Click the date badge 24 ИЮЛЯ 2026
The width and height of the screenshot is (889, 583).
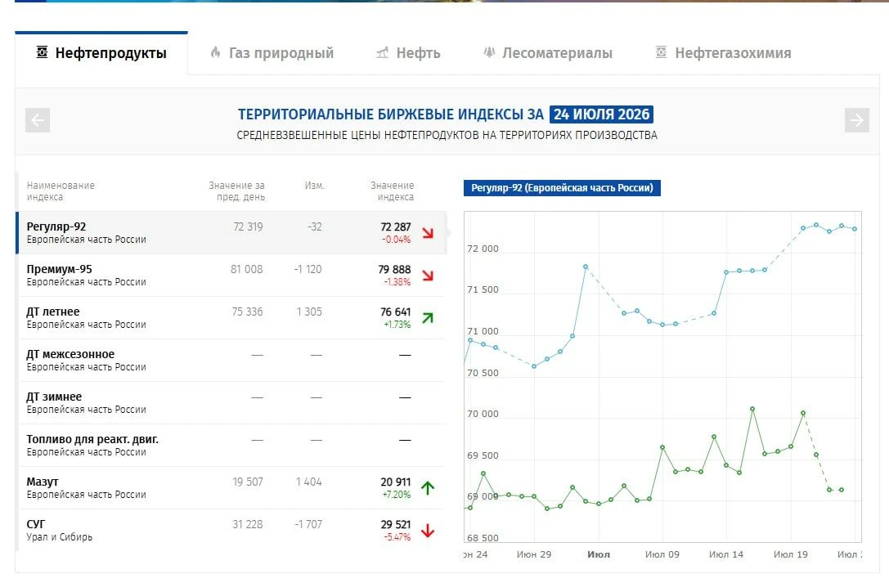click(x=602, y=114)
